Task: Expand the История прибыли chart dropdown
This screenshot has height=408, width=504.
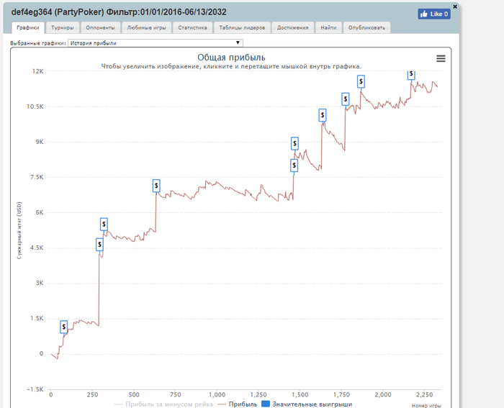Action: pos(156,42)
